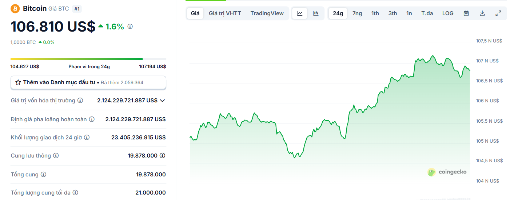Open info icon for Tổng lượng cung tối đa
The image size is (514, 200).
click(75, 193)
